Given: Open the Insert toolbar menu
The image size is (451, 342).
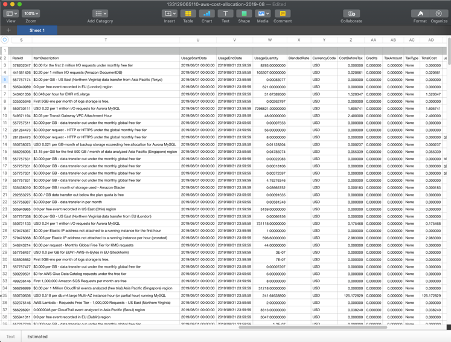Looking at the screenshot, I should pyautogui.click(x=170, y=13).
